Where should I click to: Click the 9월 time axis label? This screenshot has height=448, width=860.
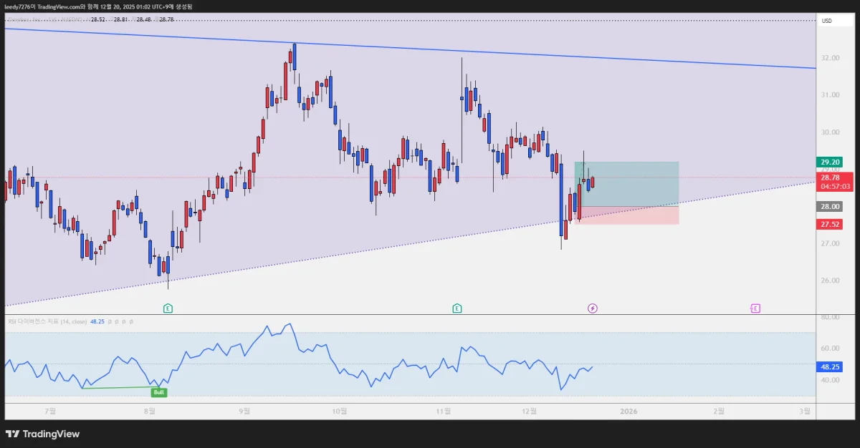point(244,411)
